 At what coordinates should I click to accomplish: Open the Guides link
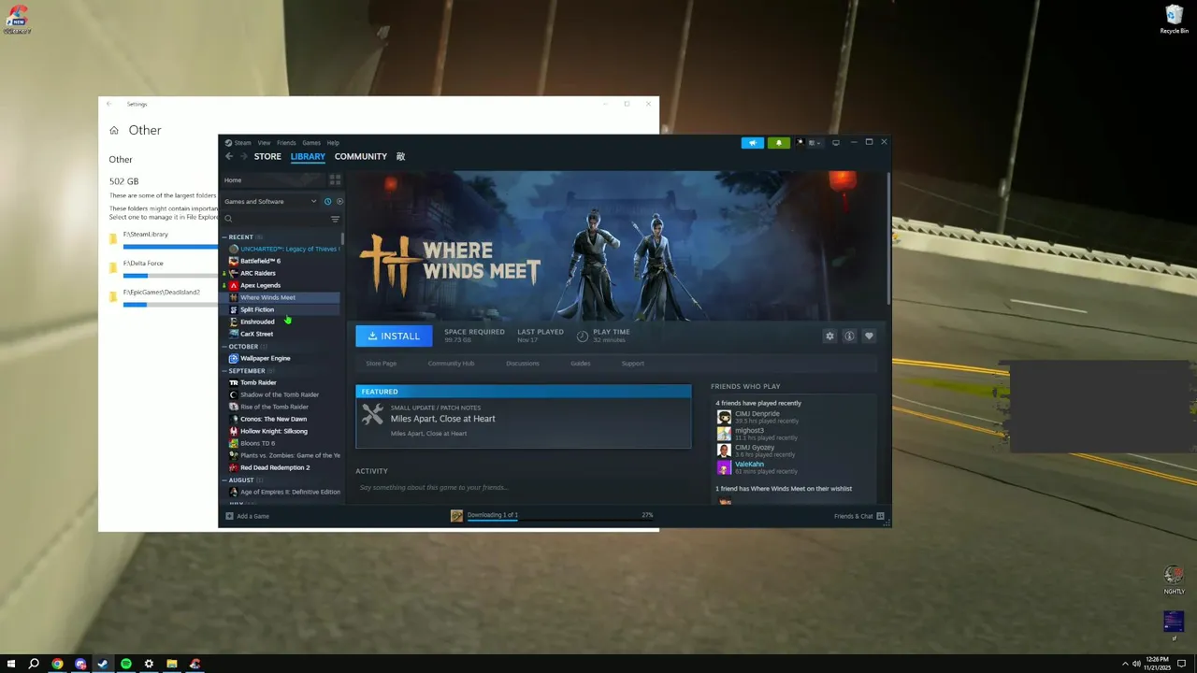pos(581,364)
